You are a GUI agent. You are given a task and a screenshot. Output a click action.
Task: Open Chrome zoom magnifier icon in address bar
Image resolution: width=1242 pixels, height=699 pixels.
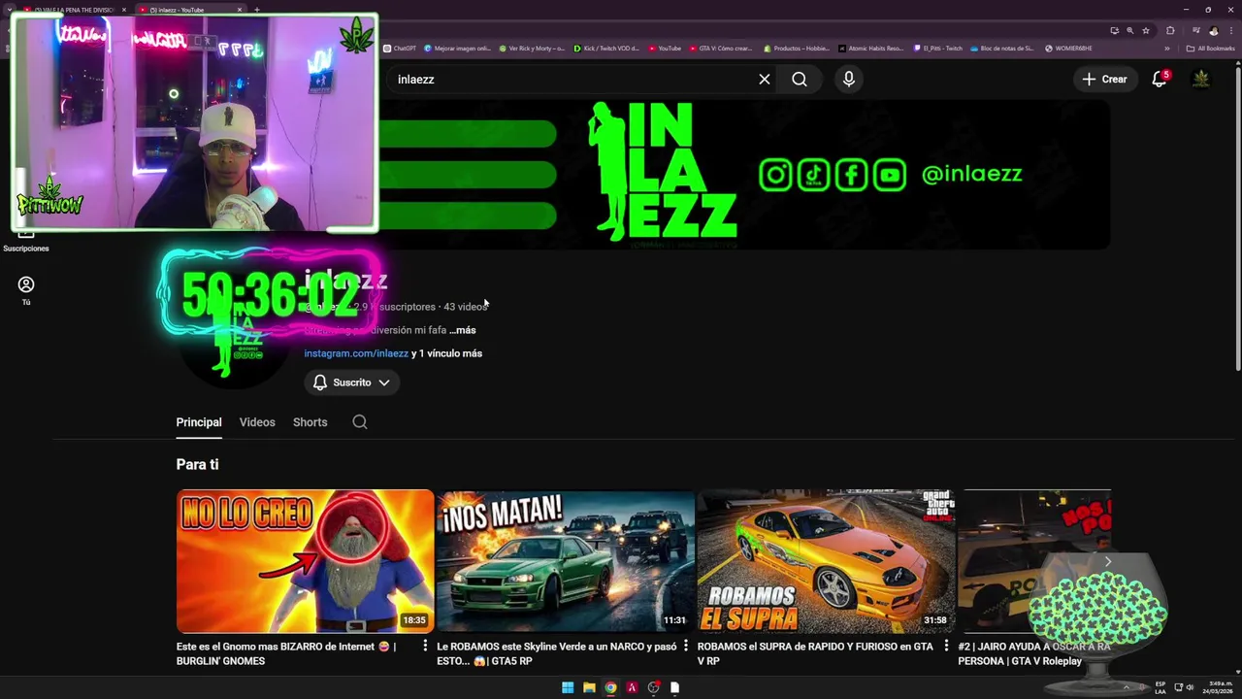click(x=1129, y=30)
